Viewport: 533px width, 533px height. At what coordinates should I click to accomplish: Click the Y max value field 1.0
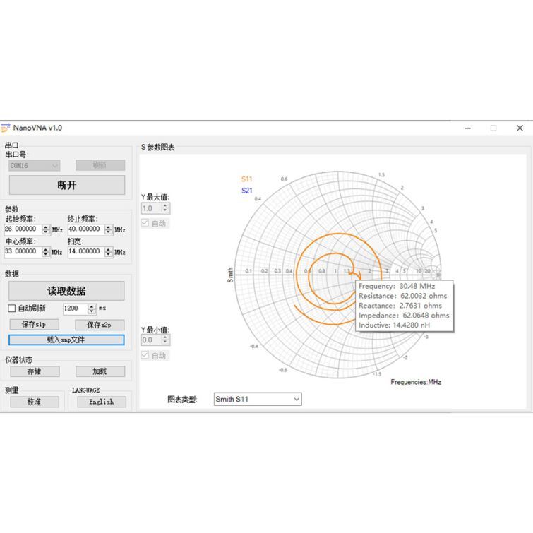(x=151, y=208)
